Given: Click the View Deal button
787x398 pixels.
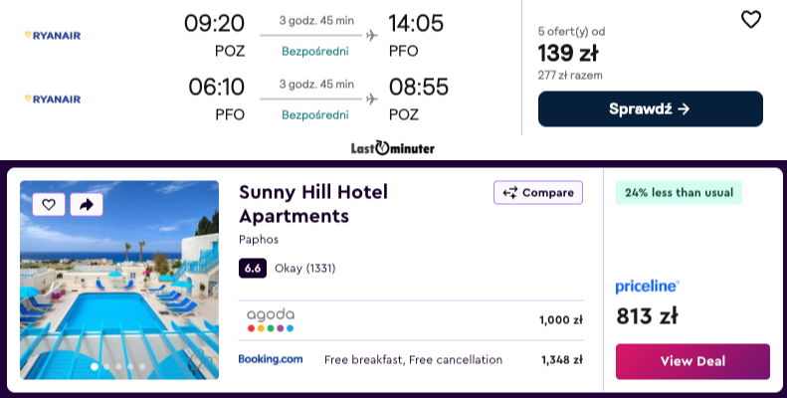Looking at the screenshot, I should (692, 361).
